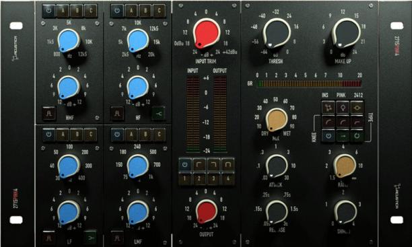The image size is (412, 247).
Task: Select the first knee curve icon
Action: click(329, 121)
